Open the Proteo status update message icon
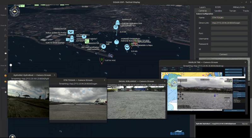 (71, 32)
